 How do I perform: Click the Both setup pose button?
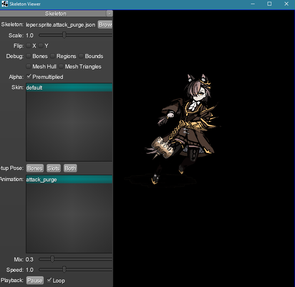coord(70,168)
